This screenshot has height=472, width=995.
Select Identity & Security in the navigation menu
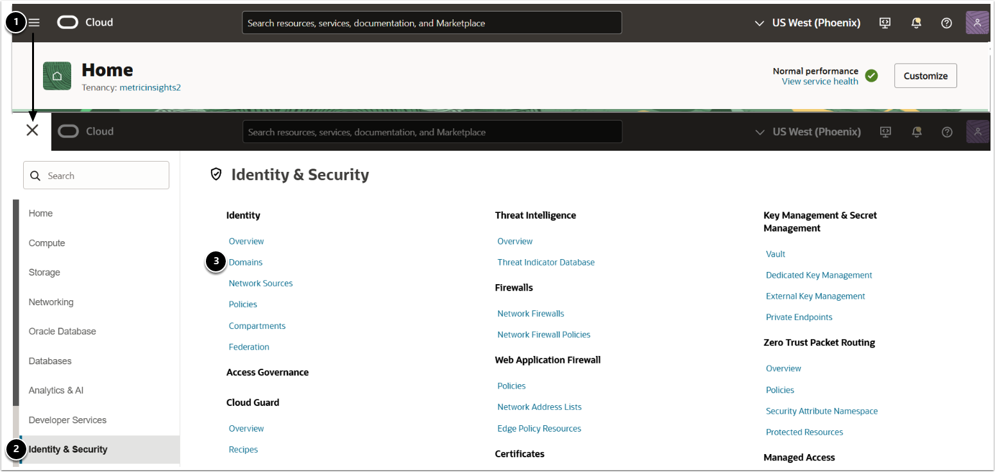[99, 450]
